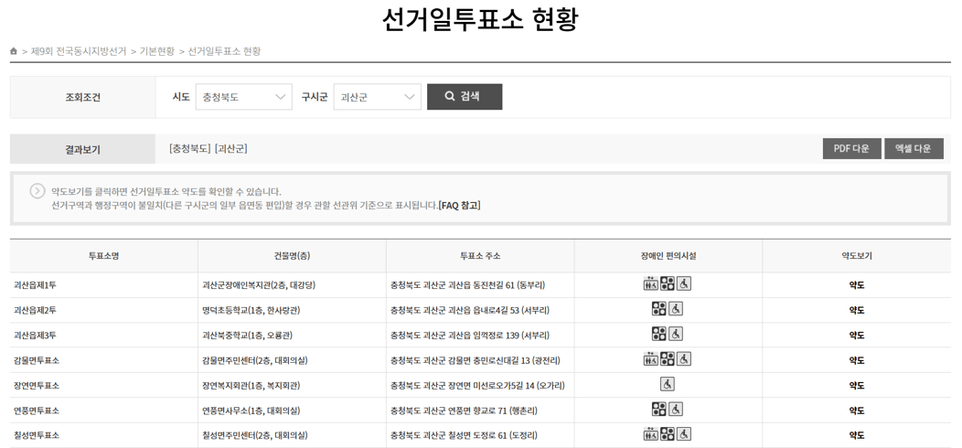
Task: Click braille block icon in 감물면투표소 row
Action: (668, 359)
